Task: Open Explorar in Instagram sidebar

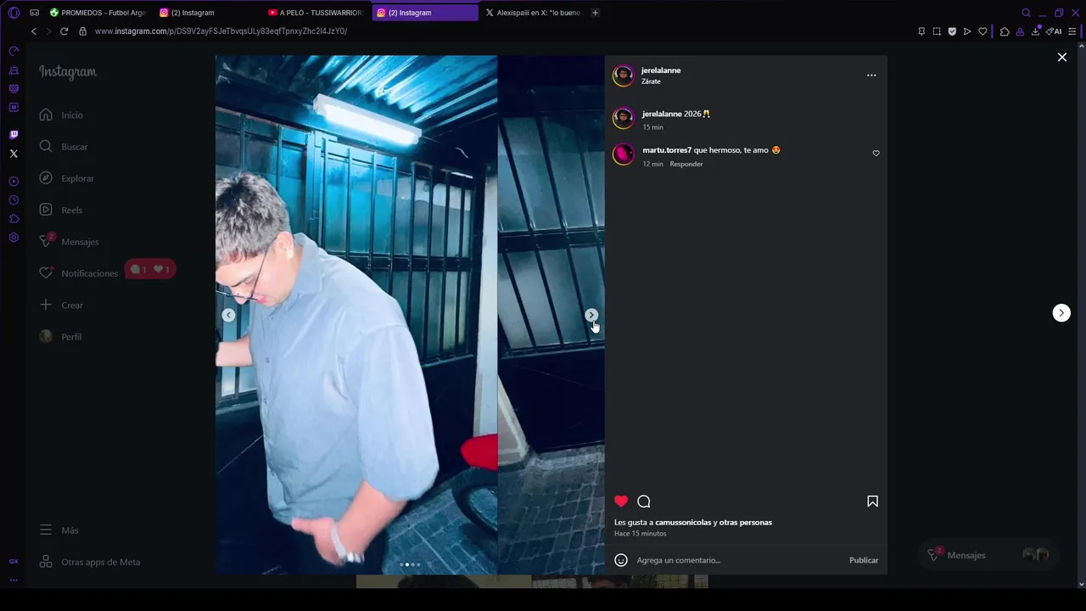Action: point(66,178)
